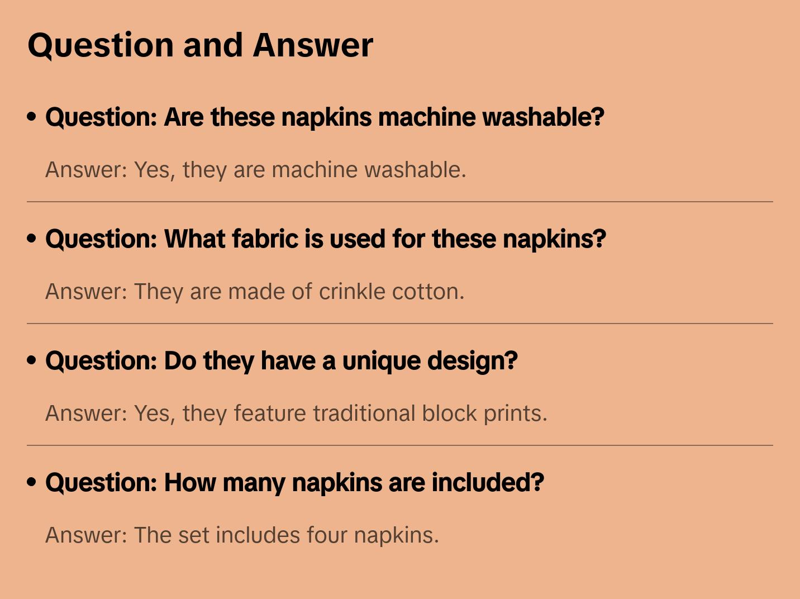Click the divider below the crinkle cotton answer
The width and height of the screenshot is (800, 599).
(400, 324)
